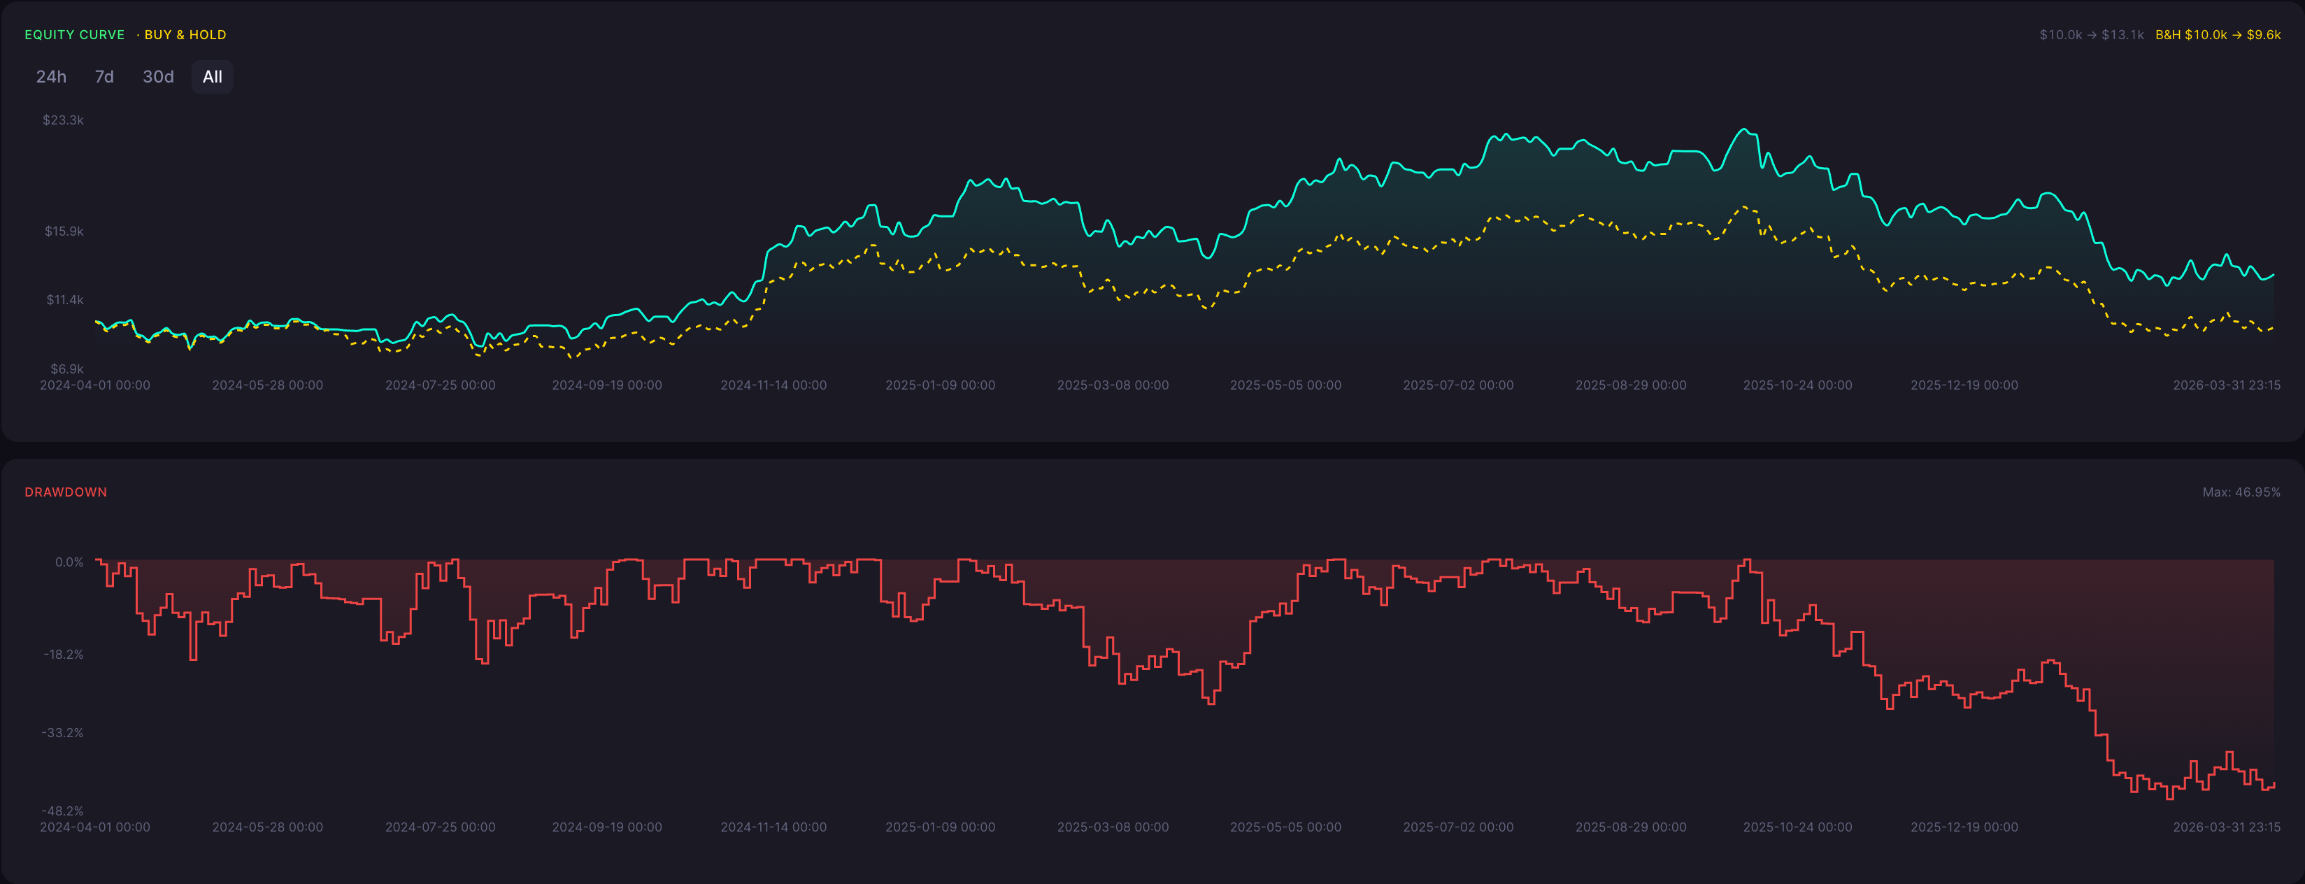
Task: Click drawdown chart date 2025-12-19 00:00
Action: point(1964,827)
